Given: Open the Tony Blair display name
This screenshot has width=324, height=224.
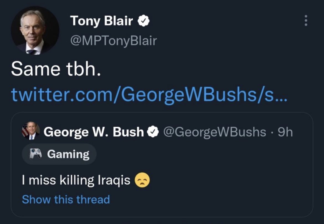Looking at the screenshot, I should pos(101,21).
